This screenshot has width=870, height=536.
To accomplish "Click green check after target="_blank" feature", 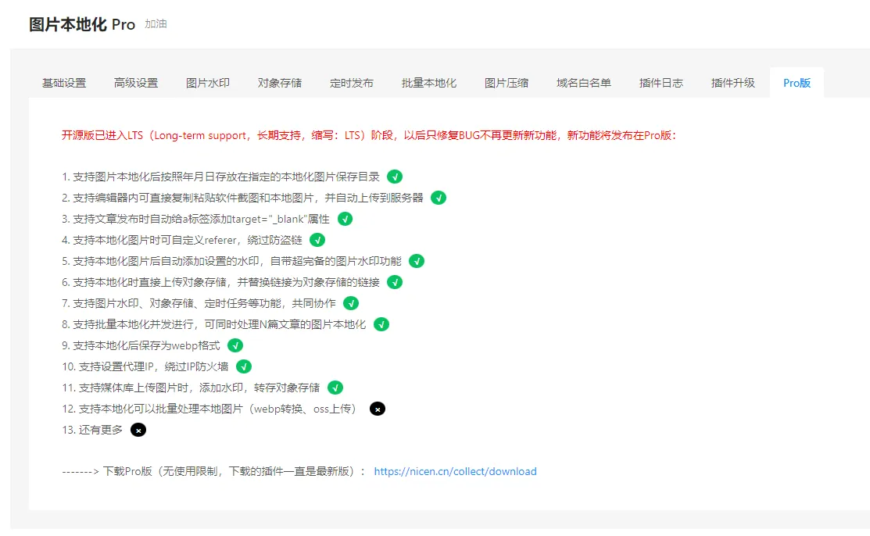I will coord(345,219).
